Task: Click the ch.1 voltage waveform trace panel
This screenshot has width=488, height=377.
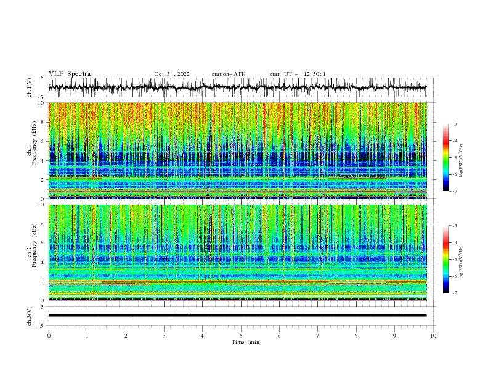Action: point(242,87)
